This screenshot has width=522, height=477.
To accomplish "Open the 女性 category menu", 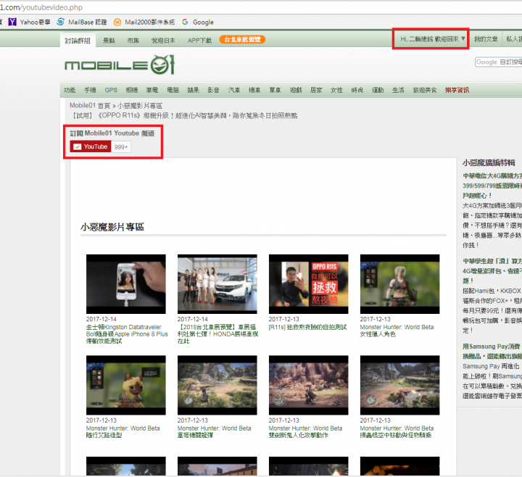I will (336, 90).
